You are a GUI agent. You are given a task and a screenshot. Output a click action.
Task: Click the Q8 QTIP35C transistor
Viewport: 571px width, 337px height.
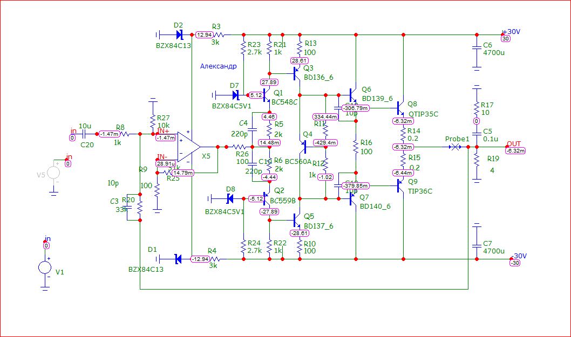[400, 108]
